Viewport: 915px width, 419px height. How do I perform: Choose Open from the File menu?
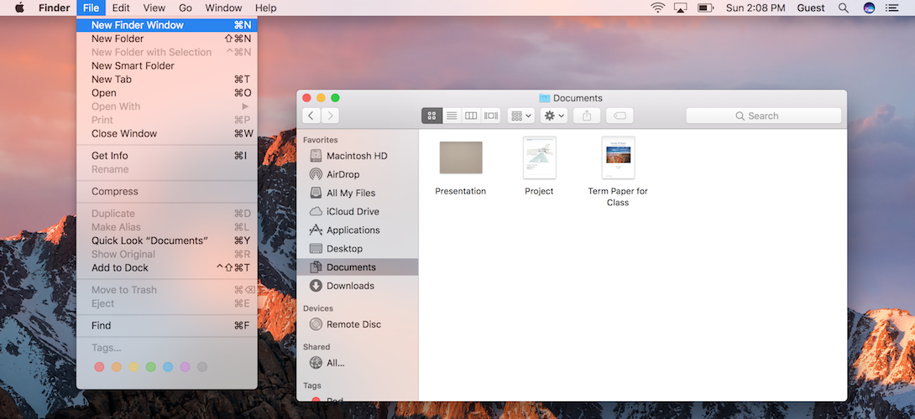167,93
